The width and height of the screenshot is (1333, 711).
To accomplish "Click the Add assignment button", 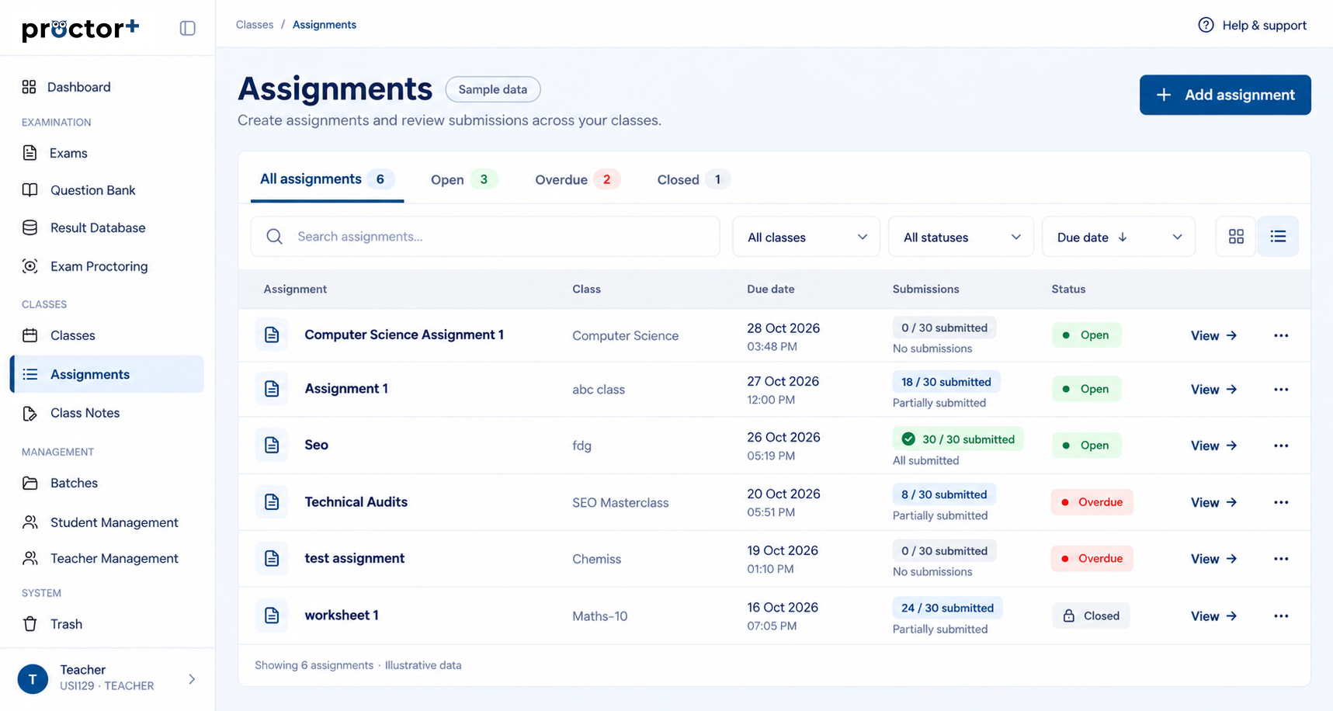I will pos(1225,95).
